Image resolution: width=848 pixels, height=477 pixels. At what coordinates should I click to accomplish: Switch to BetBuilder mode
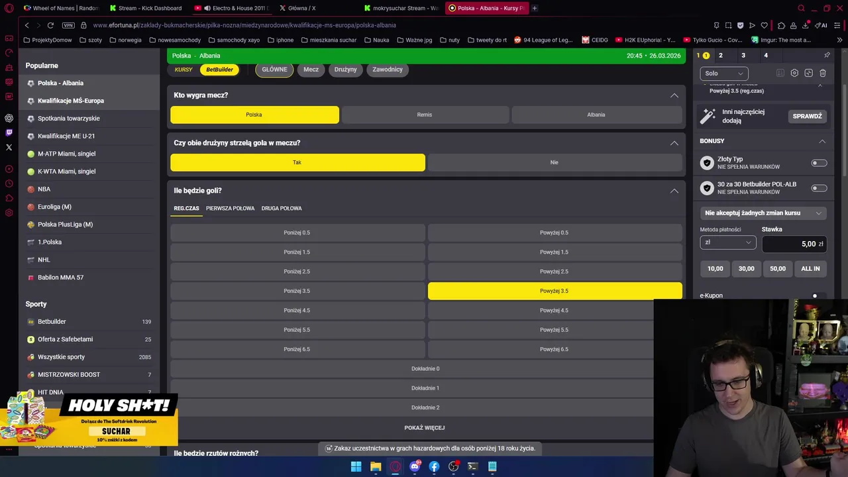[219, 70]
